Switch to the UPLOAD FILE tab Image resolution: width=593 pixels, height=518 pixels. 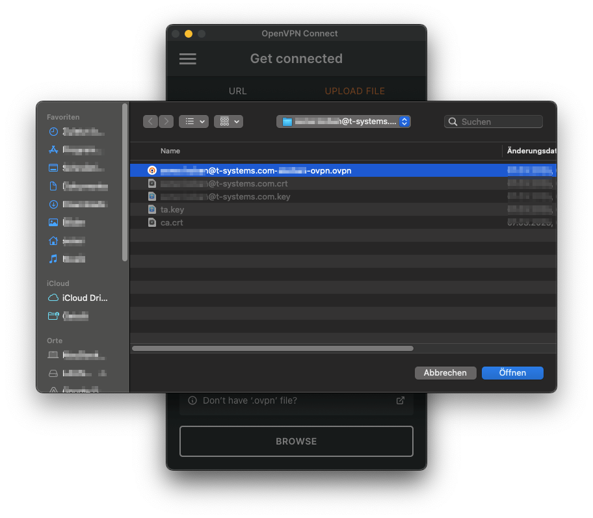(355, 91)
